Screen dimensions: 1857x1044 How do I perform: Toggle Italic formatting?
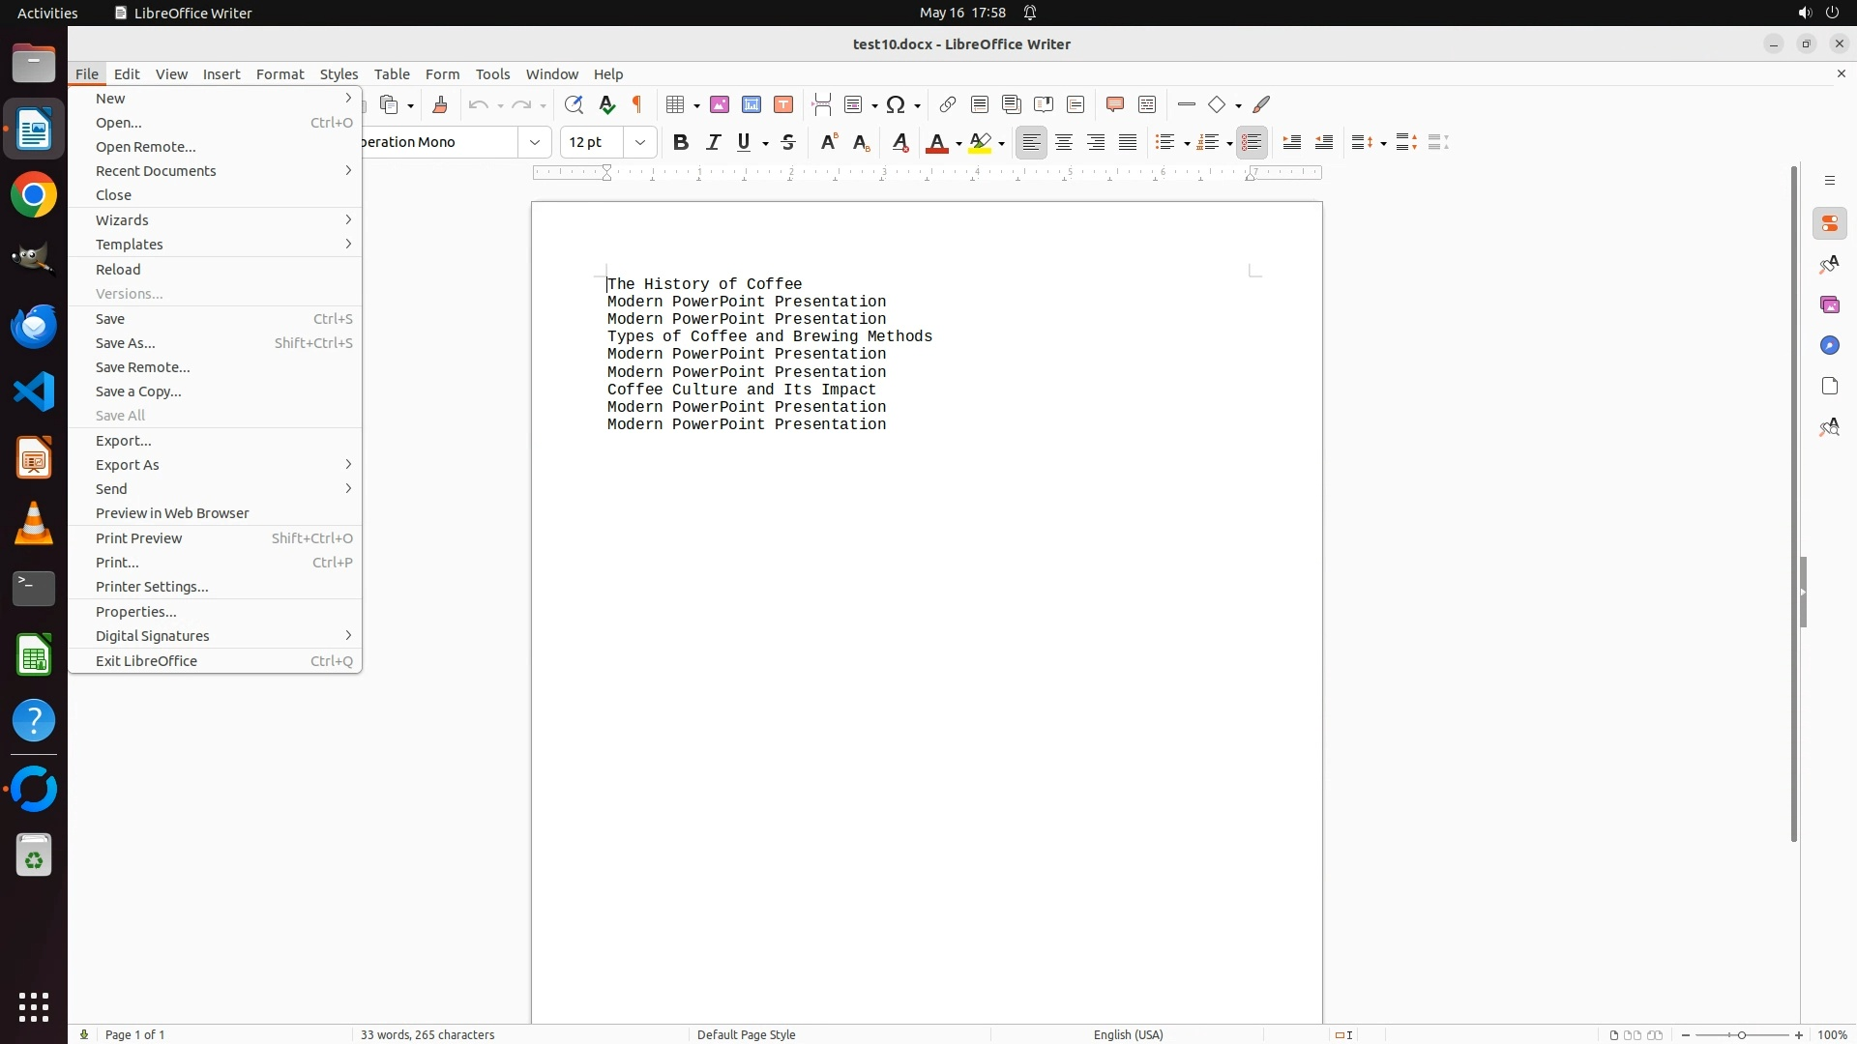tap(713, 142)
